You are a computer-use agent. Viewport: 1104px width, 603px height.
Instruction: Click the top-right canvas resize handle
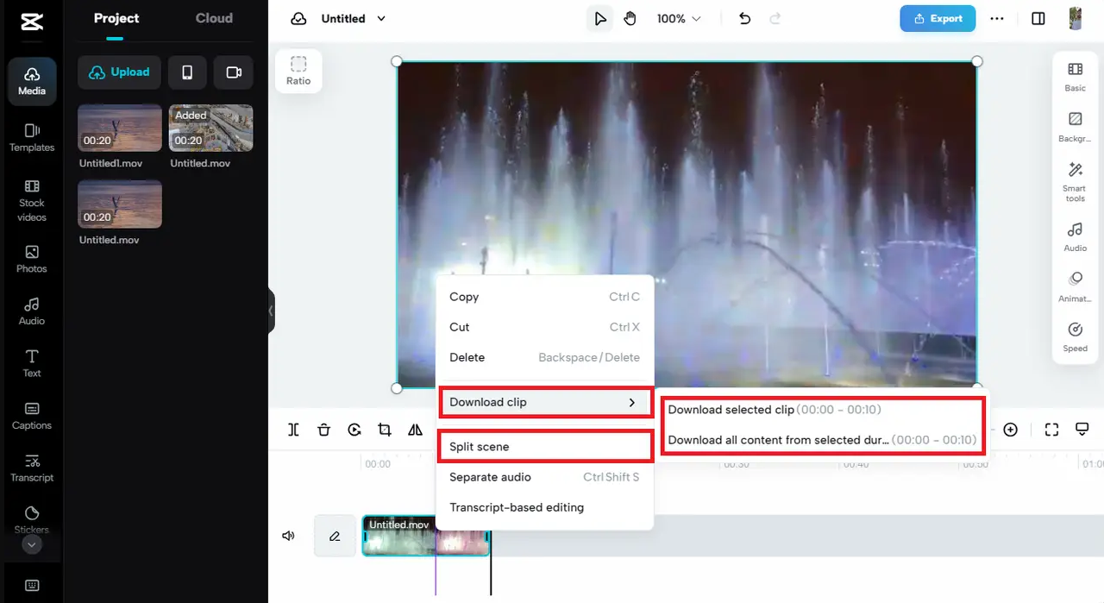[977, 61]
